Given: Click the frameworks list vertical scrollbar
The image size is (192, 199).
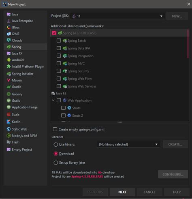Looking at the screenshot, I should click(188, 44).
